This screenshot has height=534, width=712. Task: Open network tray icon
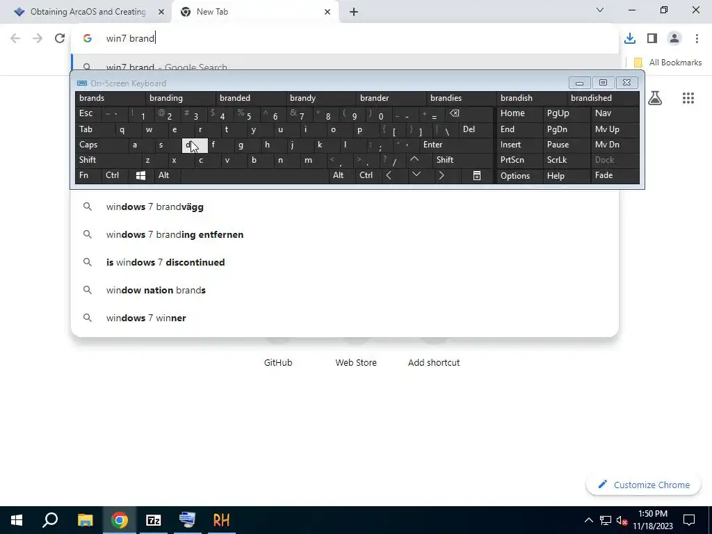click(x=606, y=520)
